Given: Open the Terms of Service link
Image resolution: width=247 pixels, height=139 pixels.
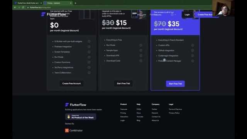Looking at the screenshot, I should pyautogui.click(x=175, y=109).
